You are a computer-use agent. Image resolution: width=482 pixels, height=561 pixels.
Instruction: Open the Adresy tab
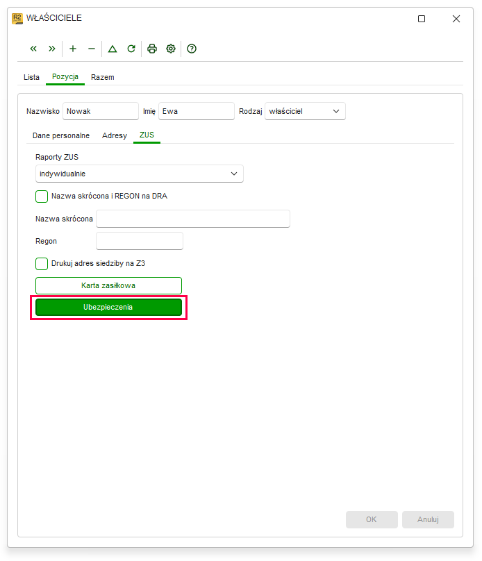[x=115, y=135]
